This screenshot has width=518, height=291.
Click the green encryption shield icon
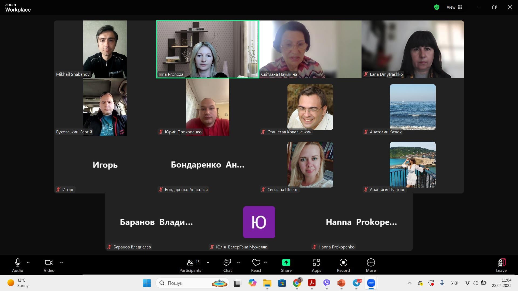[x=437, y=7]
